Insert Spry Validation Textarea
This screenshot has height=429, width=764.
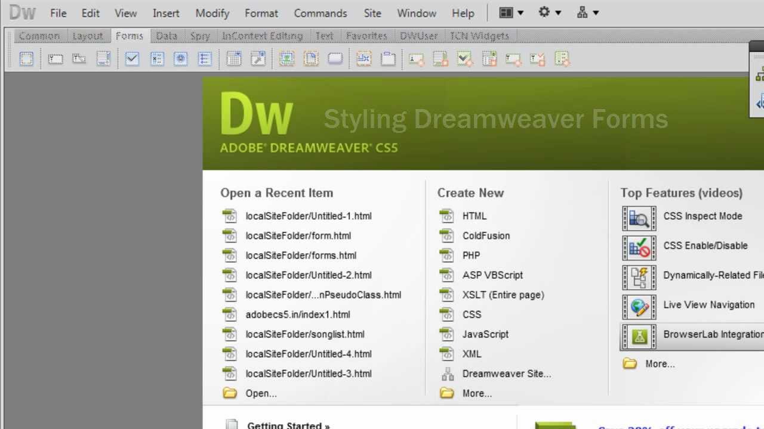[440, 58]
